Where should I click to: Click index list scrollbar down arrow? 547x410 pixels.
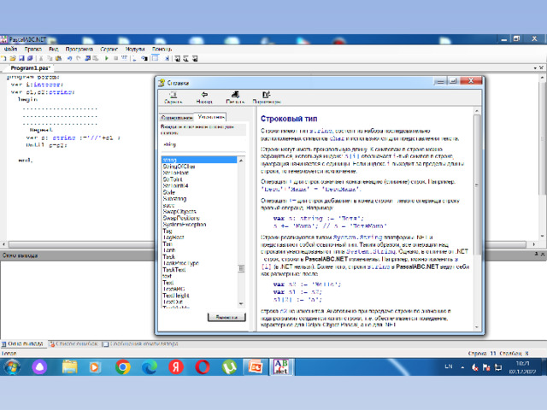241,304
